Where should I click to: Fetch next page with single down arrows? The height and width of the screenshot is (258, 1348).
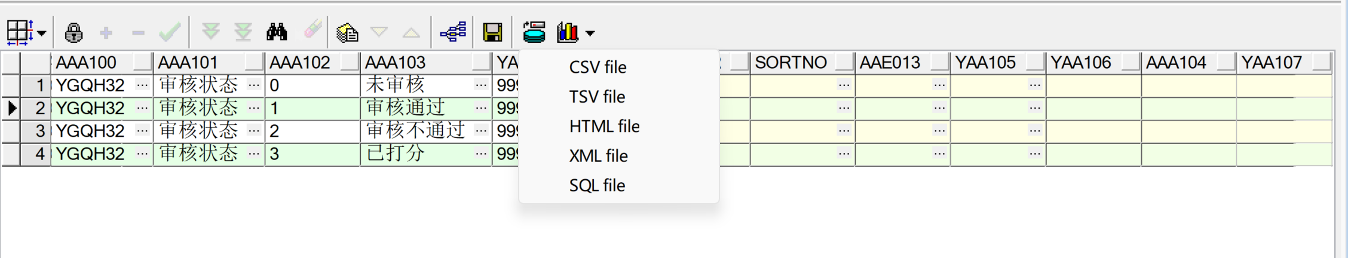[210, 32]
